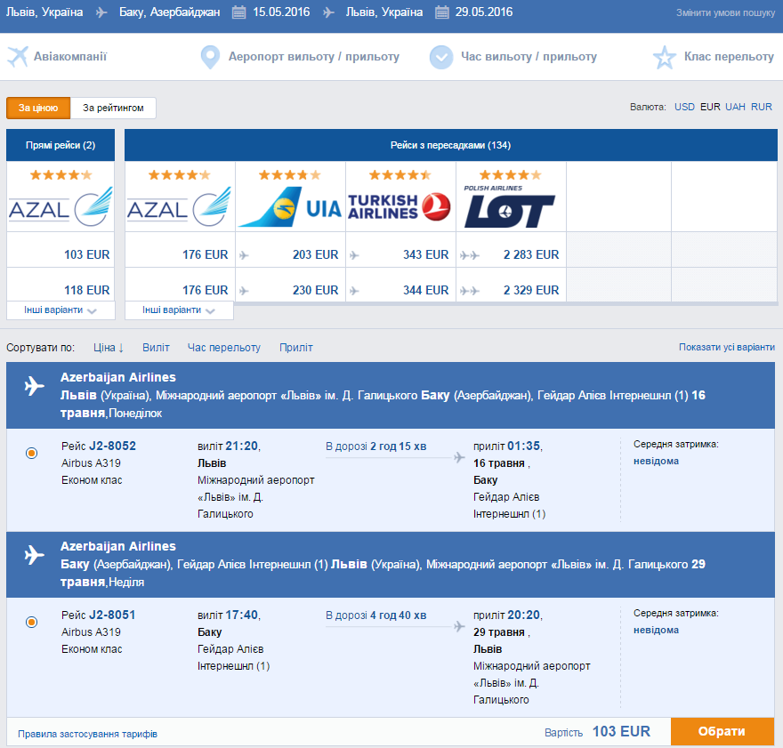Click невідома delay info for flight J2-8051
This screenshot has height=748, width=783.
coord(656,631)
